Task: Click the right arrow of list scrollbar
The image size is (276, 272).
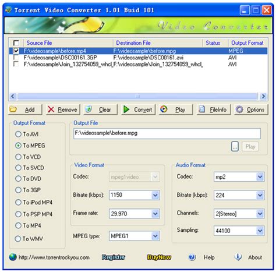Action: tap(263, 96)
